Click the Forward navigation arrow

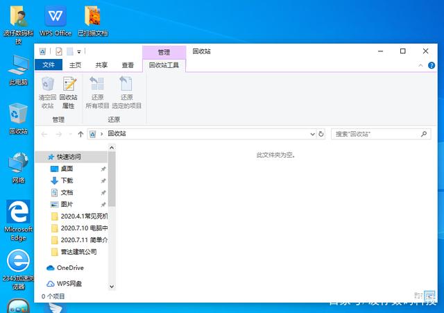click(58, 134)
